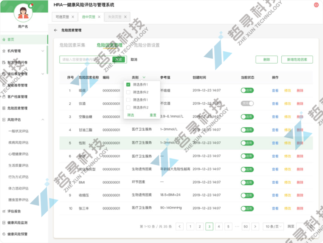Toggle the status switch for BMI row
Image resolution: width=323 pixels, height=243 pixels.
(x=247, y=183)
